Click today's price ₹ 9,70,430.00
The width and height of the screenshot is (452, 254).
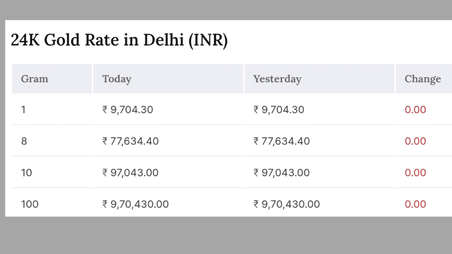click(x=136, y=204)
